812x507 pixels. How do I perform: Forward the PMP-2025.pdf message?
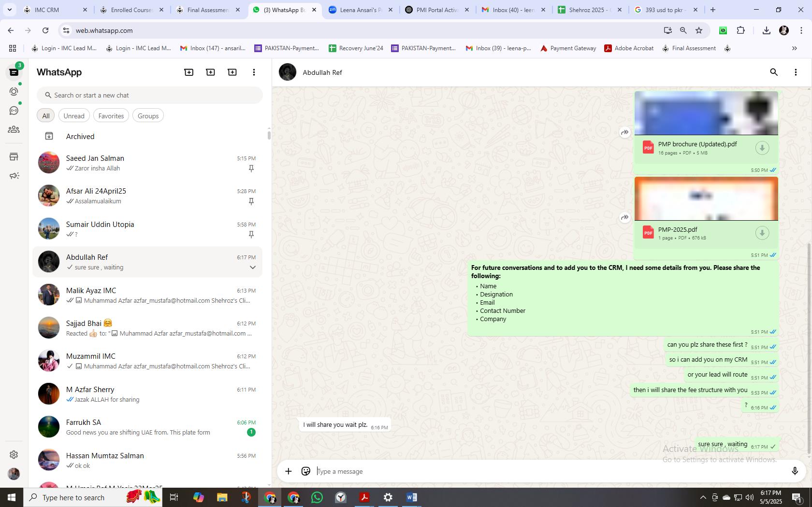coord(625,217)
